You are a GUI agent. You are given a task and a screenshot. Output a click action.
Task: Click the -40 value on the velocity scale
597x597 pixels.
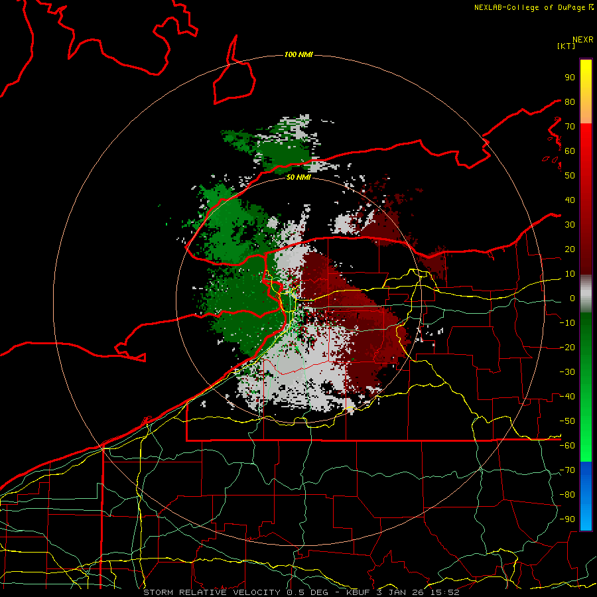click(x=567, y=397)
